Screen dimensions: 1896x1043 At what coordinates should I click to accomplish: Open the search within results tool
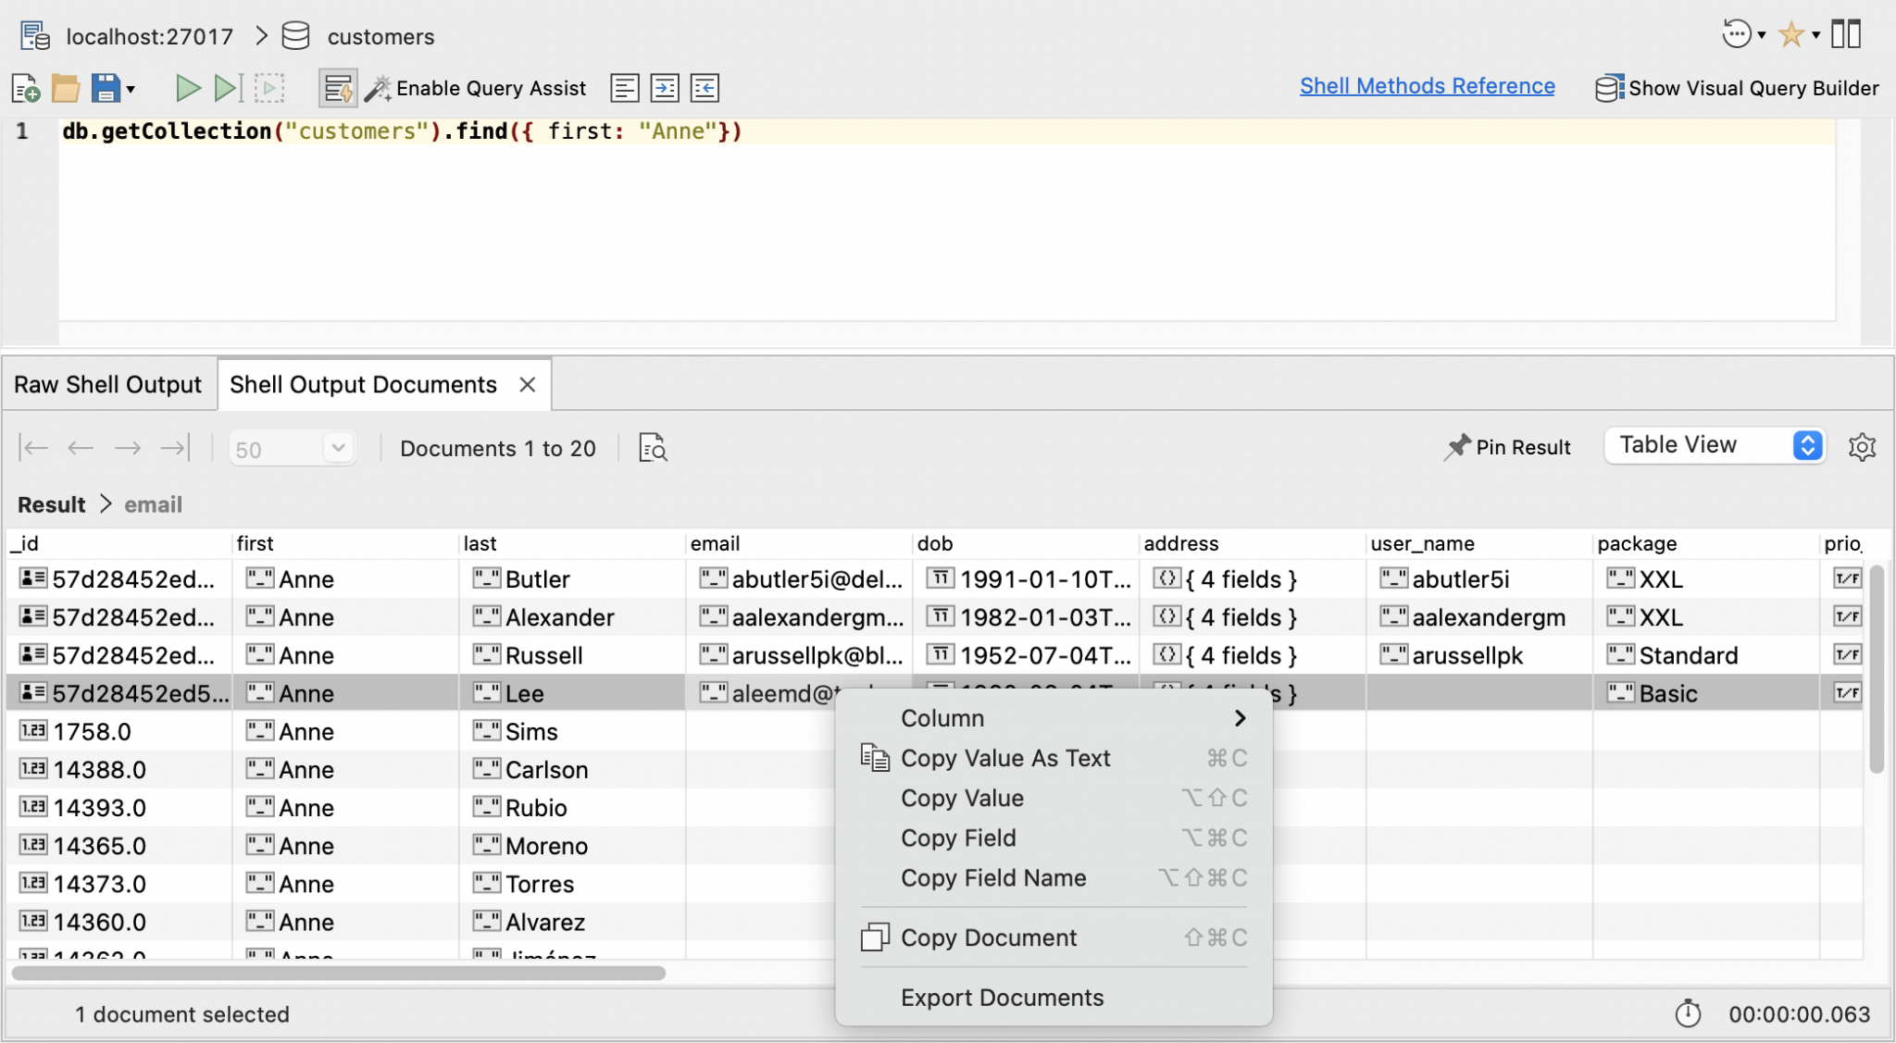click(653, 448)
